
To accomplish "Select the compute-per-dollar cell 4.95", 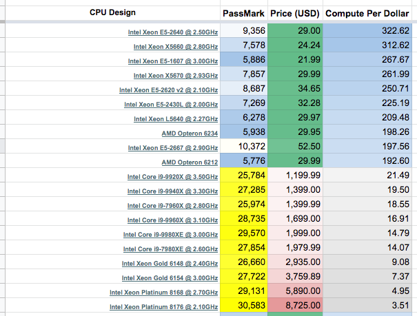I will click(x=367, y=291).
